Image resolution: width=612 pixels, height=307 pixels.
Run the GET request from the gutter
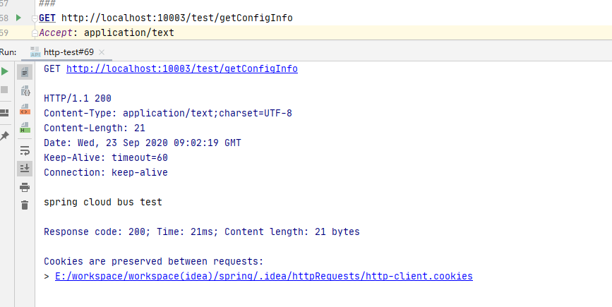[18, 18]
